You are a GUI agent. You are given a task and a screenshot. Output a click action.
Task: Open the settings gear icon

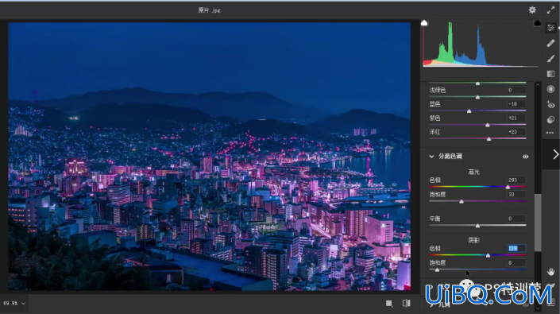pyautogui.click(x=532, y=10)
